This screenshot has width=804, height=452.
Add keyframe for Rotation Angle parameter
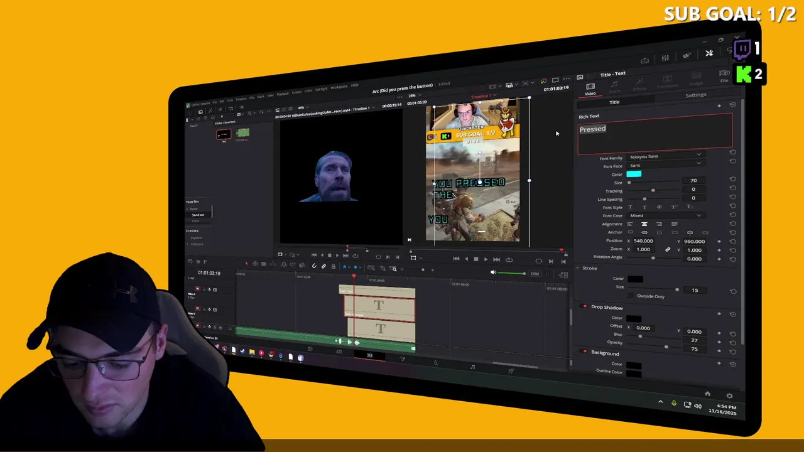tap(719, 259)
